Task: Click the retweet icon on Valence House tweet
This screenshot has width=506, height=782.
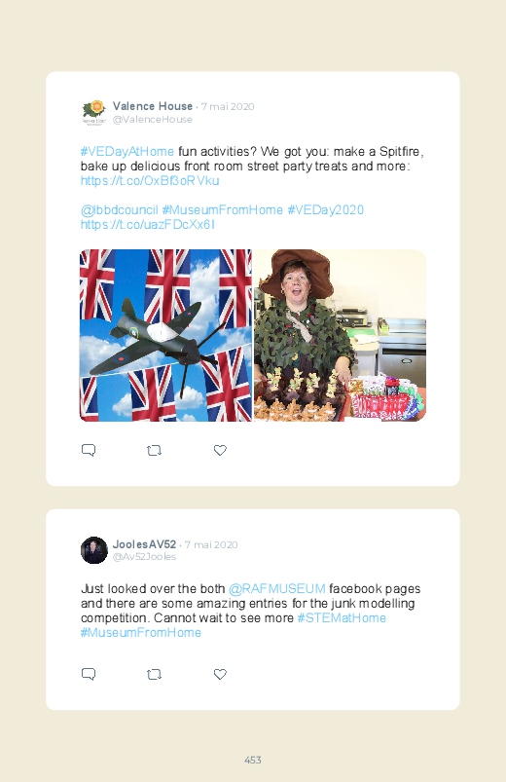Action: 154,450
